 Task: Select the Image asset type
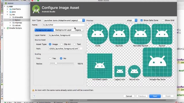point(50,44)
